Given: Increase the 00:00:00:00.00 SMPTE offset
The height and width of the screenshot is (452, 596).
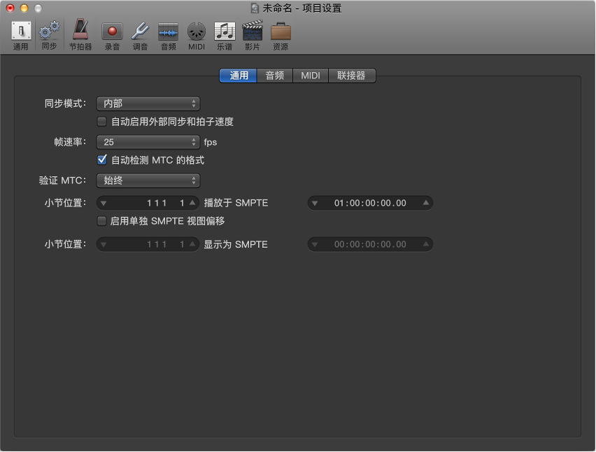Looking at the screenshot, I should (x=426, y=243).
